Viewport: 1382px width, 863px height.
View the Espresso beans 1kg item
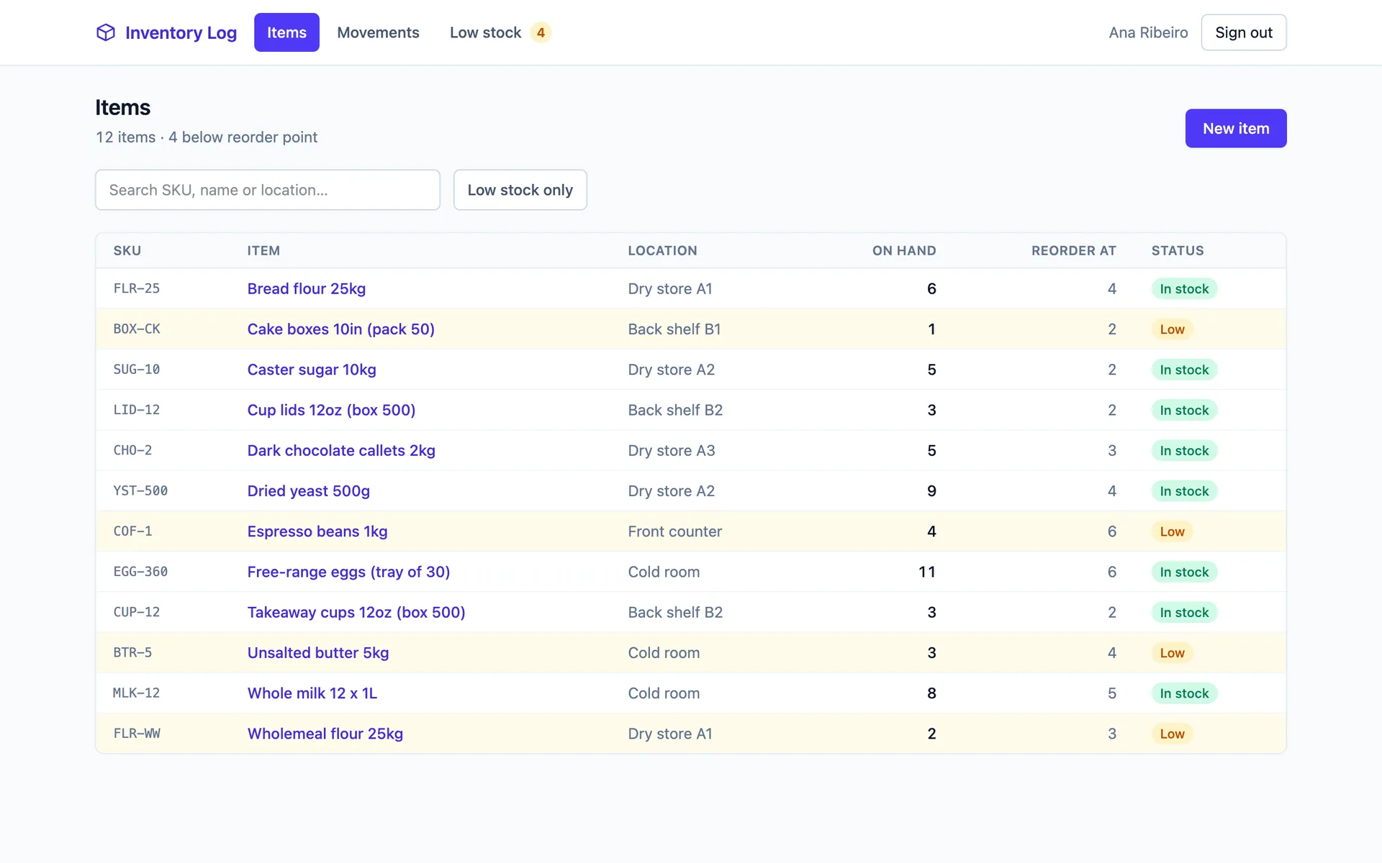[x=317, y=531]
